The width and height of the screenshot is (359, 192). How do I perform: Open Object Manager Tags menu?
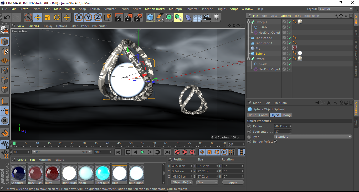[298, 16]
